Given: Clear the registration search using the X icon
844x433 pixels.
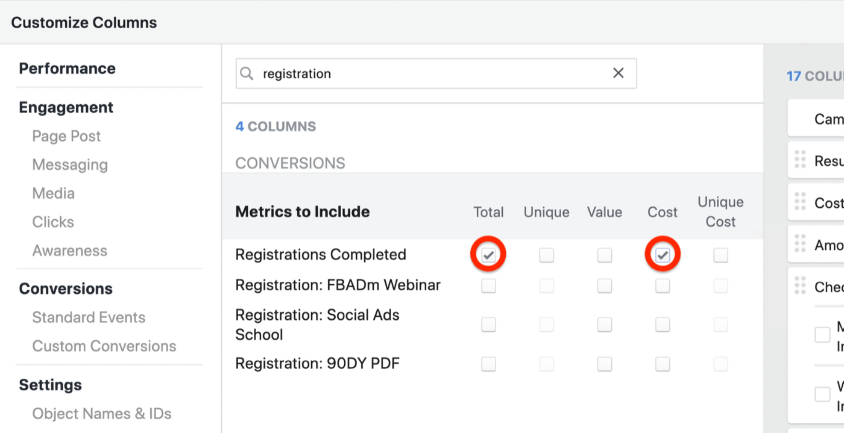Looking at the screenshot, I should (618, 73).
